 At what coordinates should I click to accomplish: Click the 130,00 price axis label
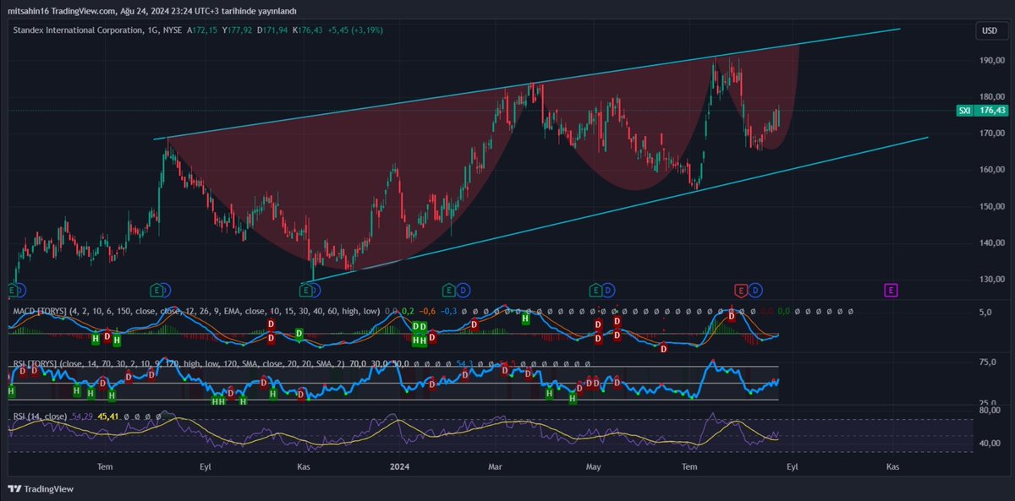tap(992, 279)
